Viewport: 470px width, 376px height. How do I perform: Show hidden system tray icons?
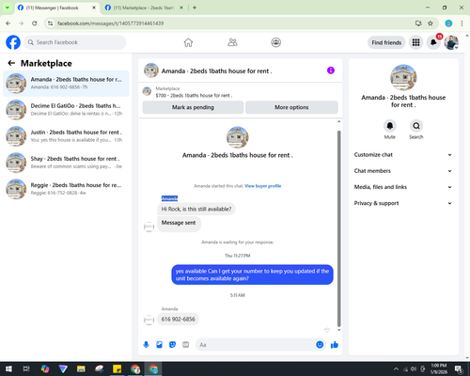coord(396,368)
